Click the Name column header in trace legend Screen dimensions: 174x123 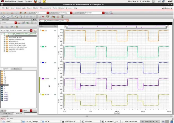pos(46,26)
